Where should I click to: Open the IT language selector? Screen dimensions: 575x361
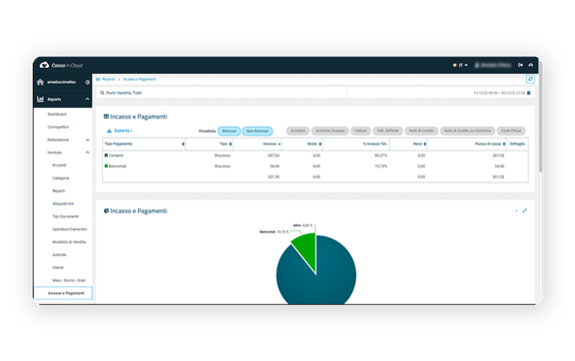point(460,65)
